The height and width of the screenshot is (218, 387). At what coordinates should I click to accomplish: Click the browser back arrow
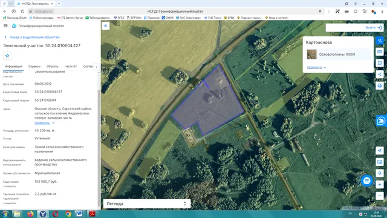tap(5, 12)
